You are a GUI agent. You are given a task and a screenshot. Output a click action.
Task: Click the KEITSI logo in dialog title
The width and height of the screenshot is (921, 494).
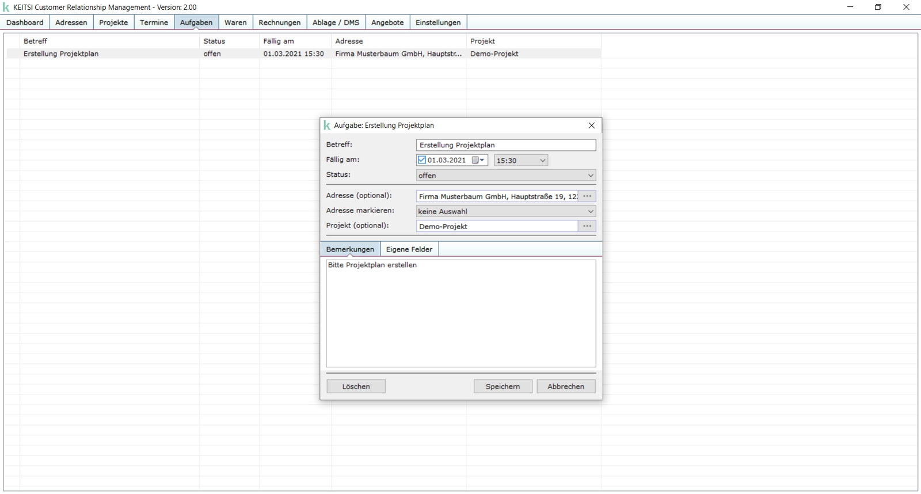[327, 126]
